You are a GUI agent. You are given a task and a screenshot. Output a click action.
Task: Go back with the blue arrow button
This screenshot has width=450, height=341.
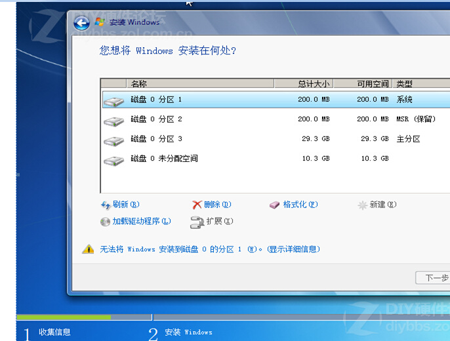[82, 23]
